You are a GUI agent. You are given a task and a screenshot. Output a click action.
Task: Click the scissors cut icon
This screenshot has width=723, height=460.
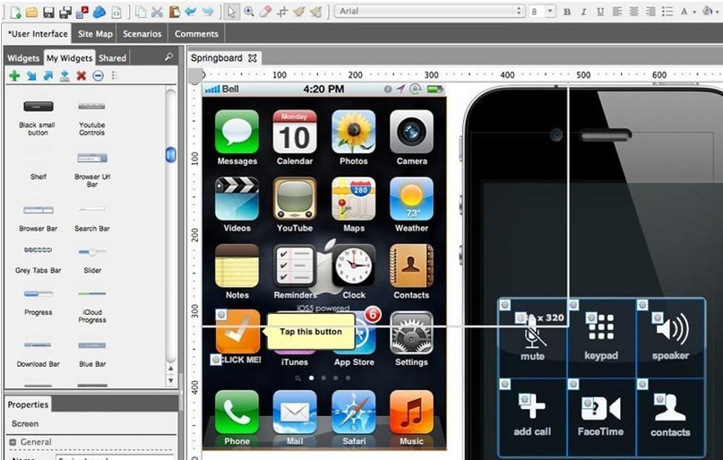click(x=158, y=12)
